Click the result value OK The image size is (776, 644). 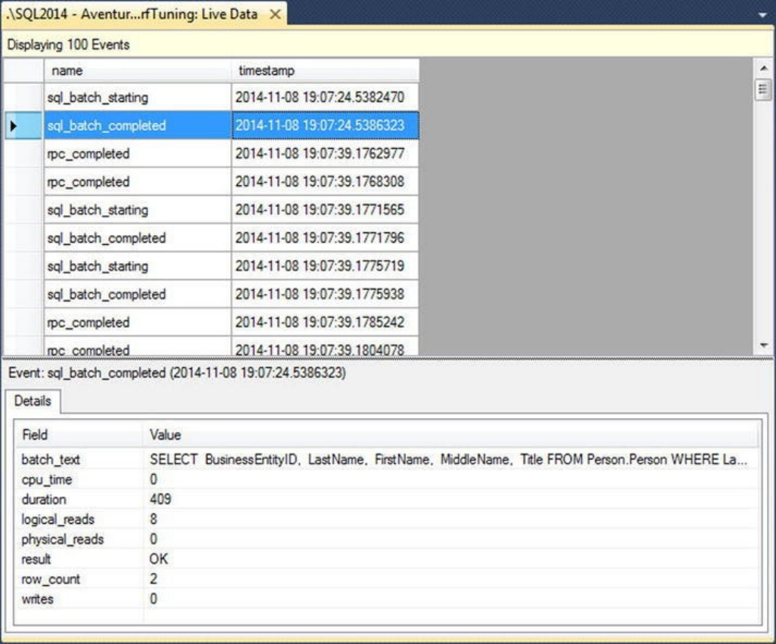click(x=159, y=559)
